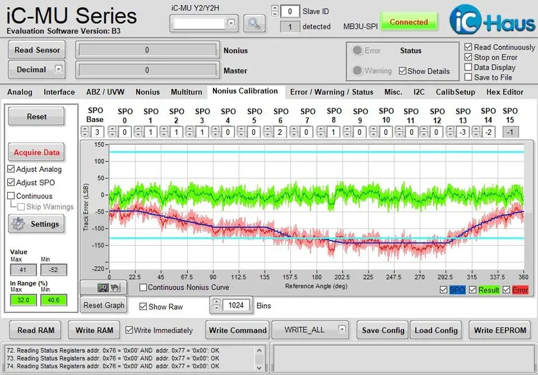538x375 pixels.
Task: Click the Reset button
Action: 36,116
